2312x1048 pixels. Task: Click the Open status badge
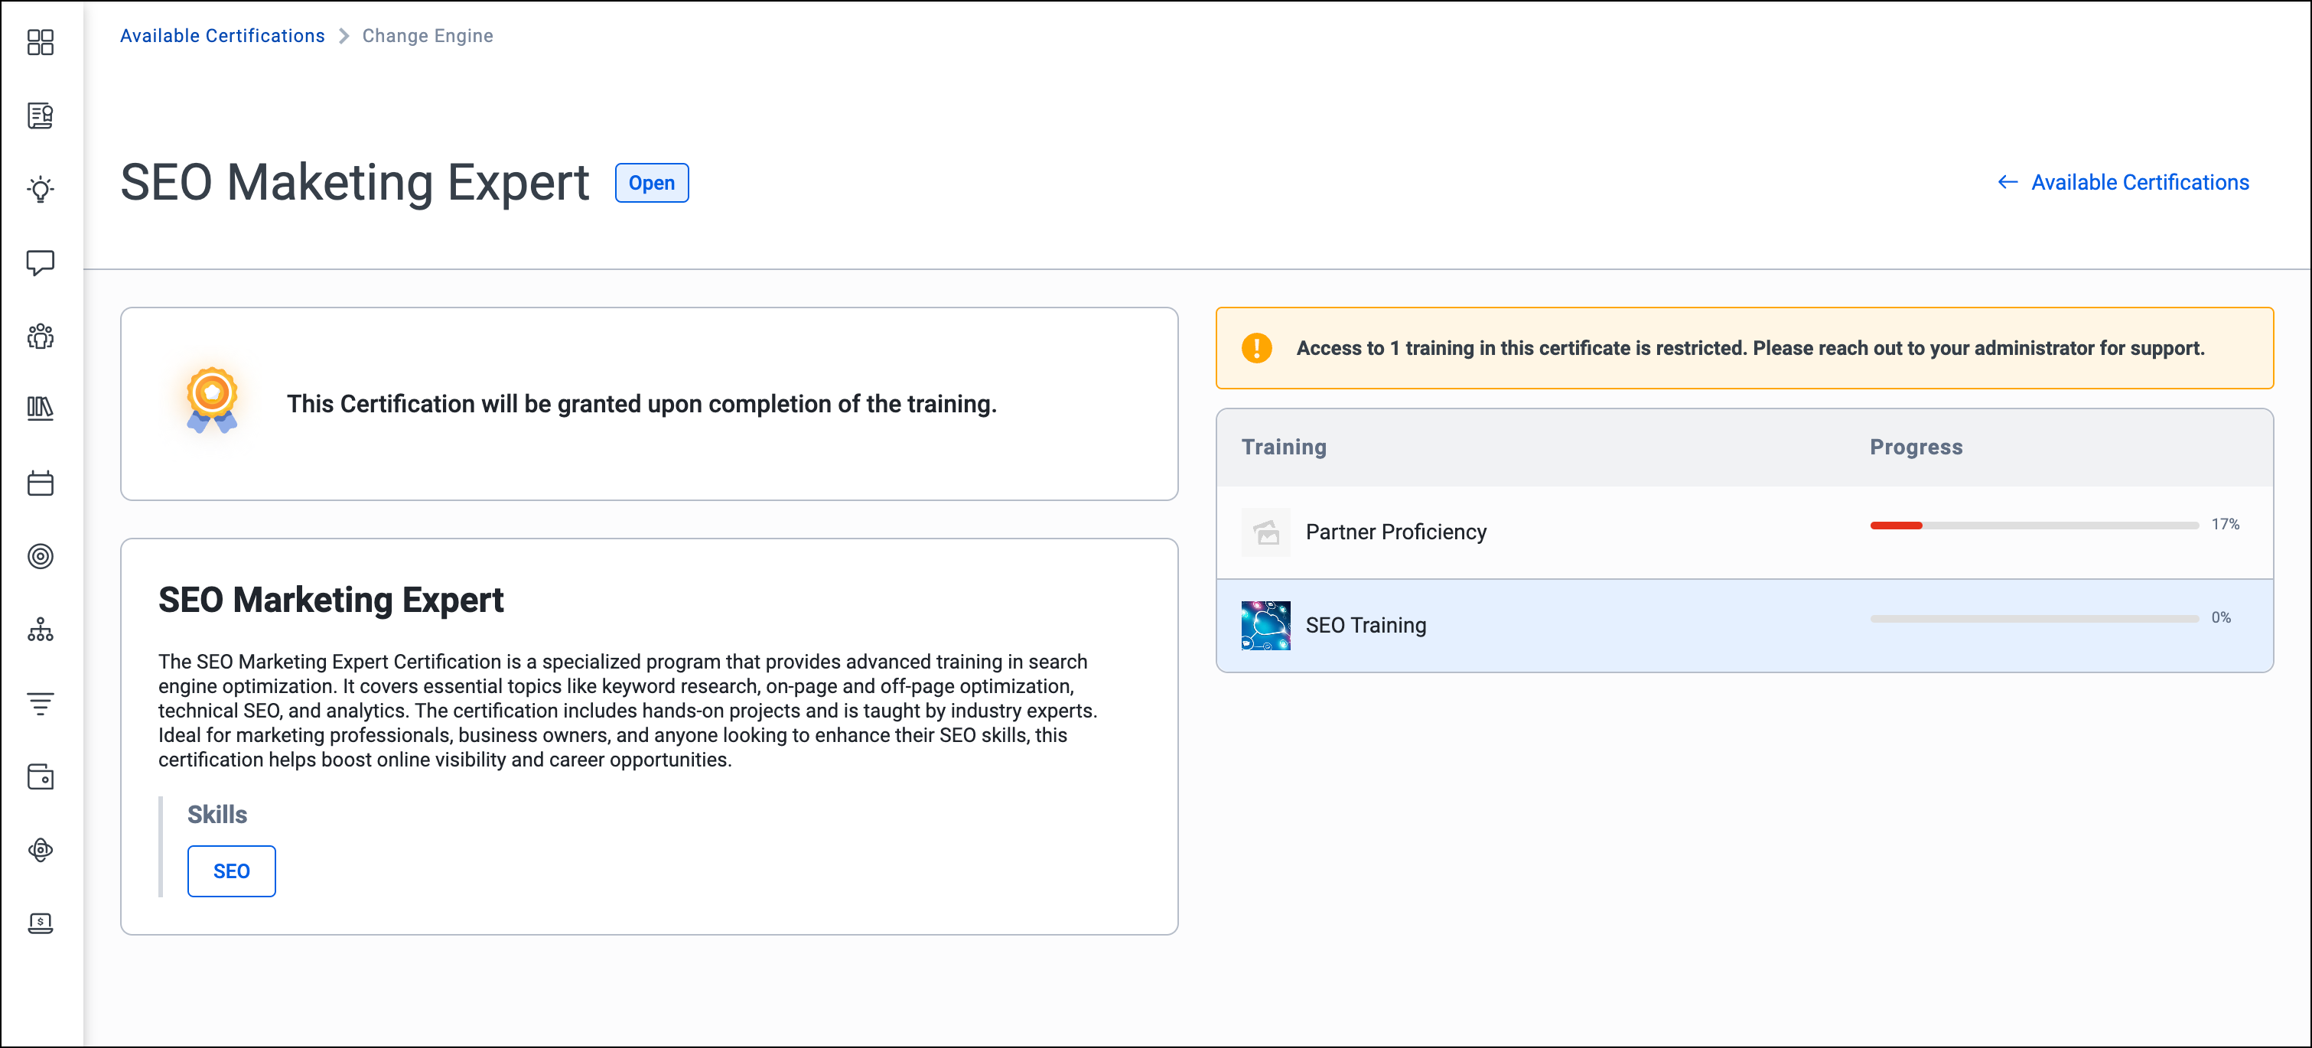pos(652,183)
